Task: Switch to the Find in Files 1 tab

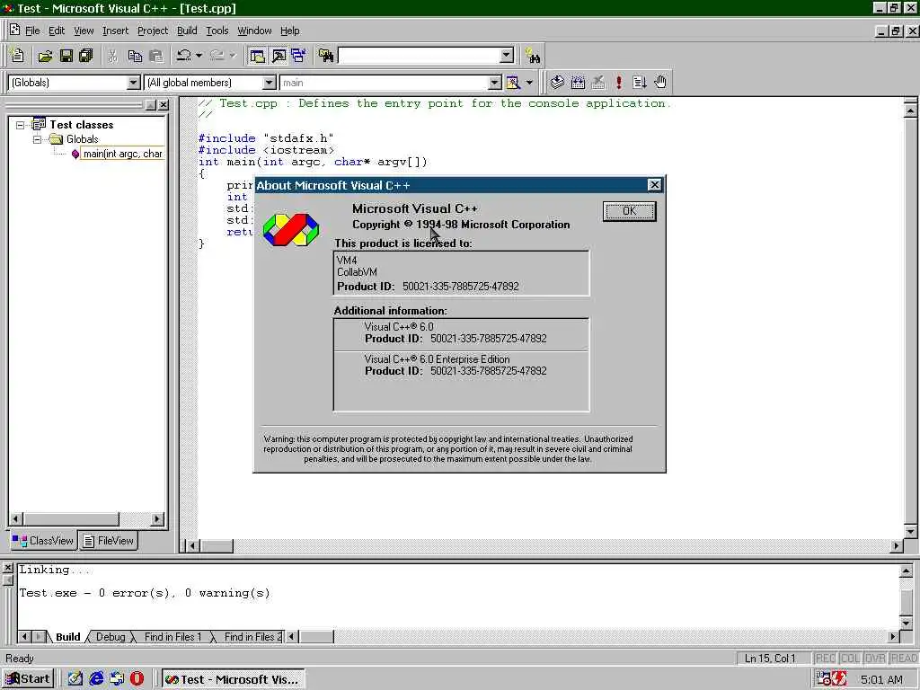Action: tap(172, 637)
